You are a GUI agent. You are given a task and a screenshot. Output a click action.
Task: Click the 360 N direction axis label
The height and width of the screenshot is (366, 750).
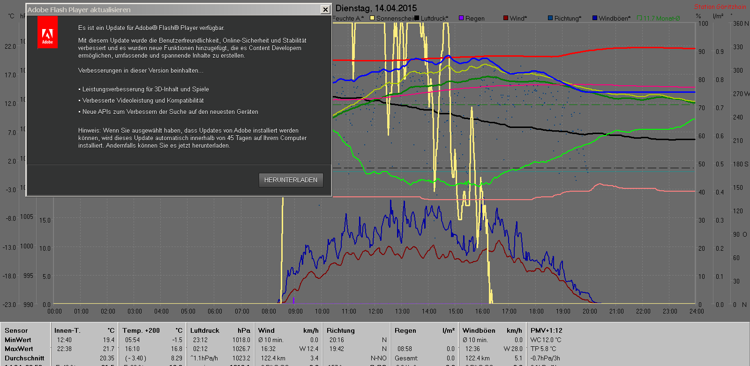pos(741,23)
